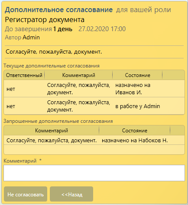
Task: Click author name Admin
Action: 31,37
